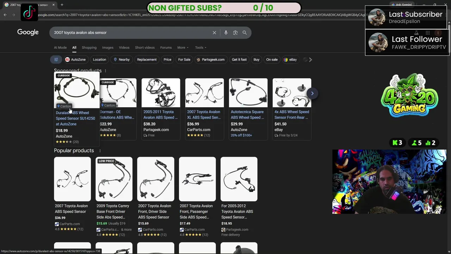Screen dimensions: 451x254
Task: Apply the For Sale filter chip
Action: (x=184, y=60)
